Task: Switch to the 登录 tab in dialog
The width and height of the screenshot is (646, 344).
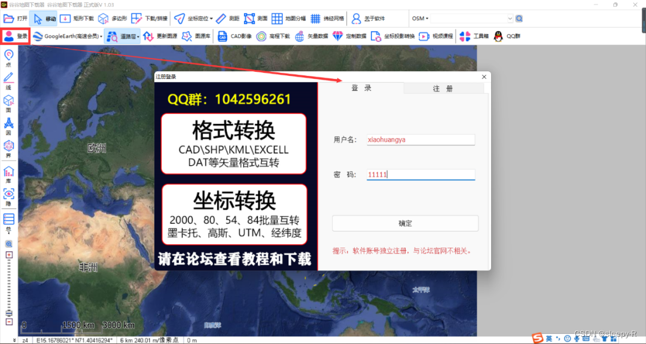Action: 361,88
